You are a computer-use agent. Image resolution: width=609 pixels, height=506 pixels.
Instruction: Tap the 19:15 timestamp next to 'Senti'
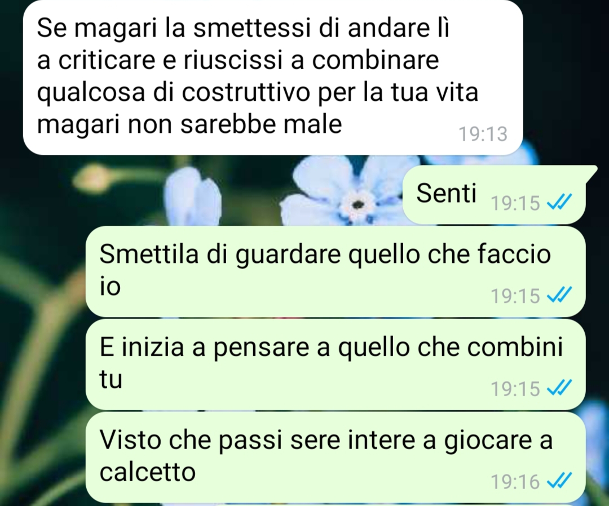(515, 203)
